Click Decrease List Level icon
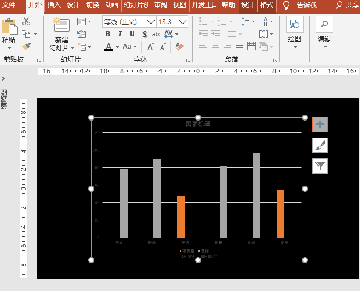Image resolution: width=360 pixels, height=291 pixels. coord(203,34)
